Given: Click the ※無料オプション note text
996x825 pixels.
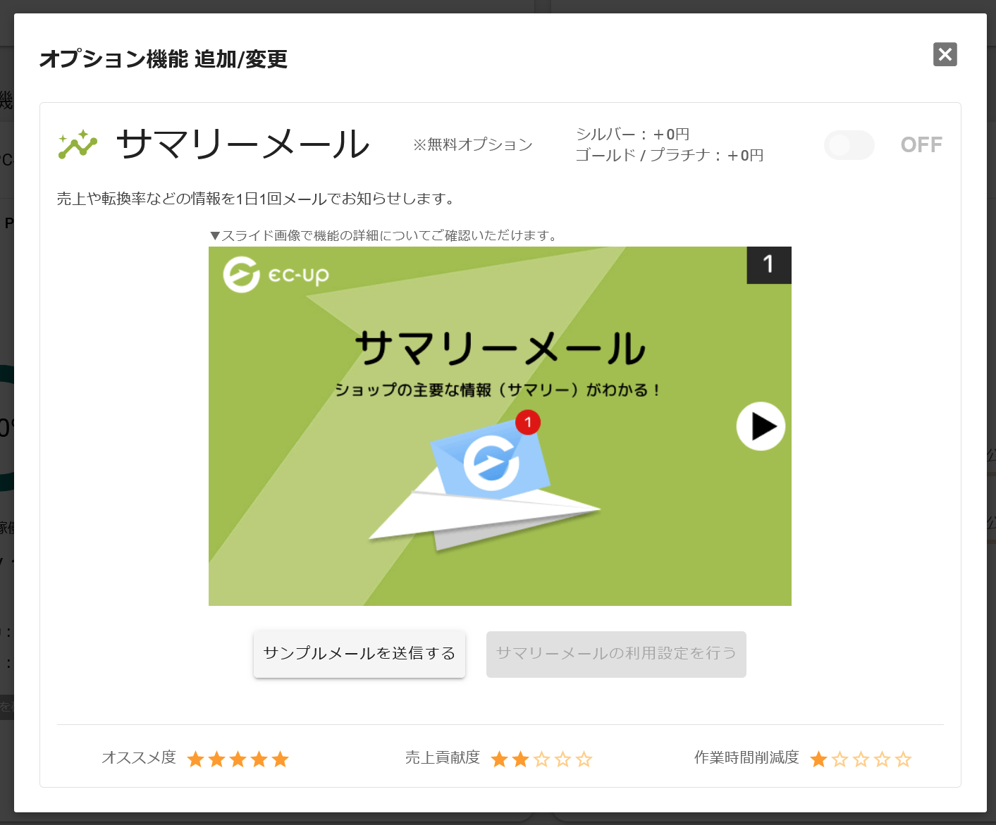Looking at the screenshot, I should (473, 144).
